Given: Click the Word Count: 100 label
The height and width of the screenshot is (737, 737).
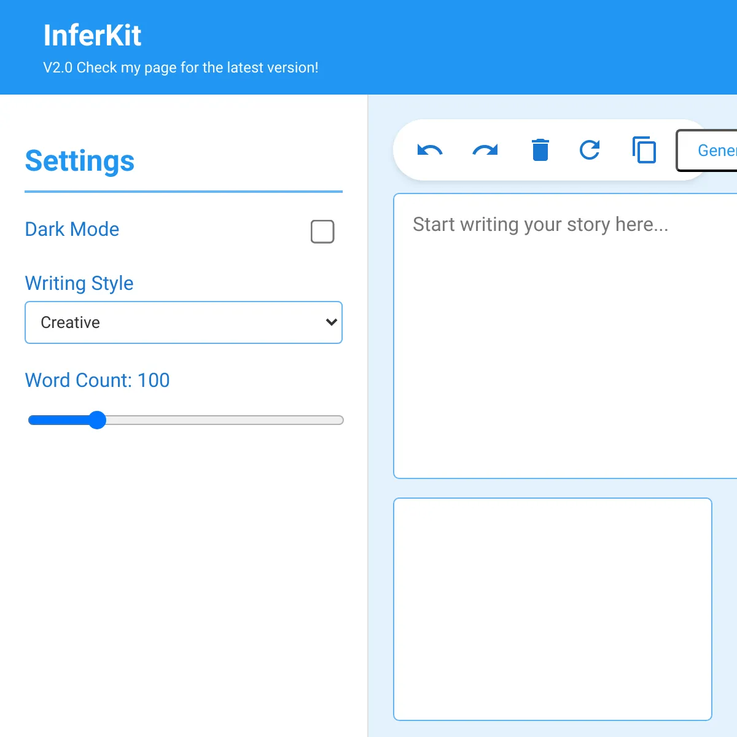Looking at the screenshot, I should (x=98, y=380).
